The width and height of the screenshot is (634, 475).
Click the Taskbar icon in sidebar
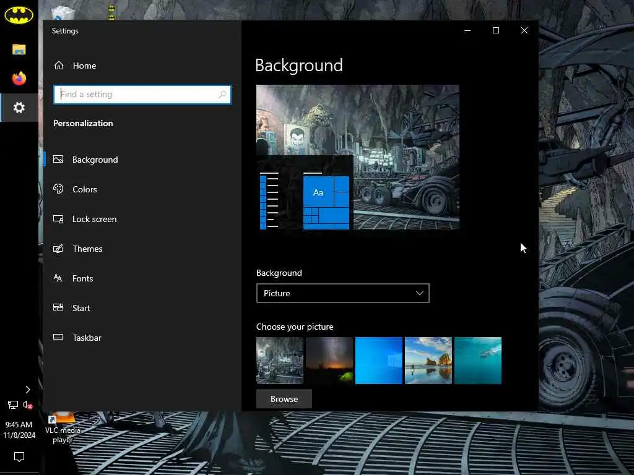click(x=58, y=337)
